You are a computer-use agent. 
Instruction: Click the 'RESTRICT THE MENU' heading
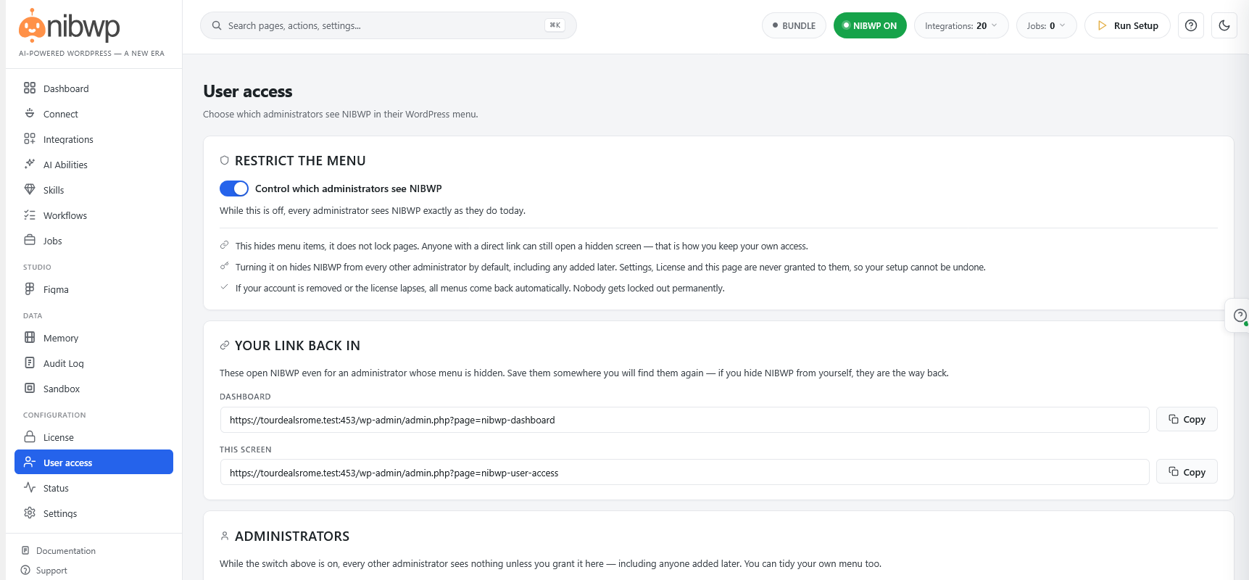pyautogui.click(x=300, y=161)
